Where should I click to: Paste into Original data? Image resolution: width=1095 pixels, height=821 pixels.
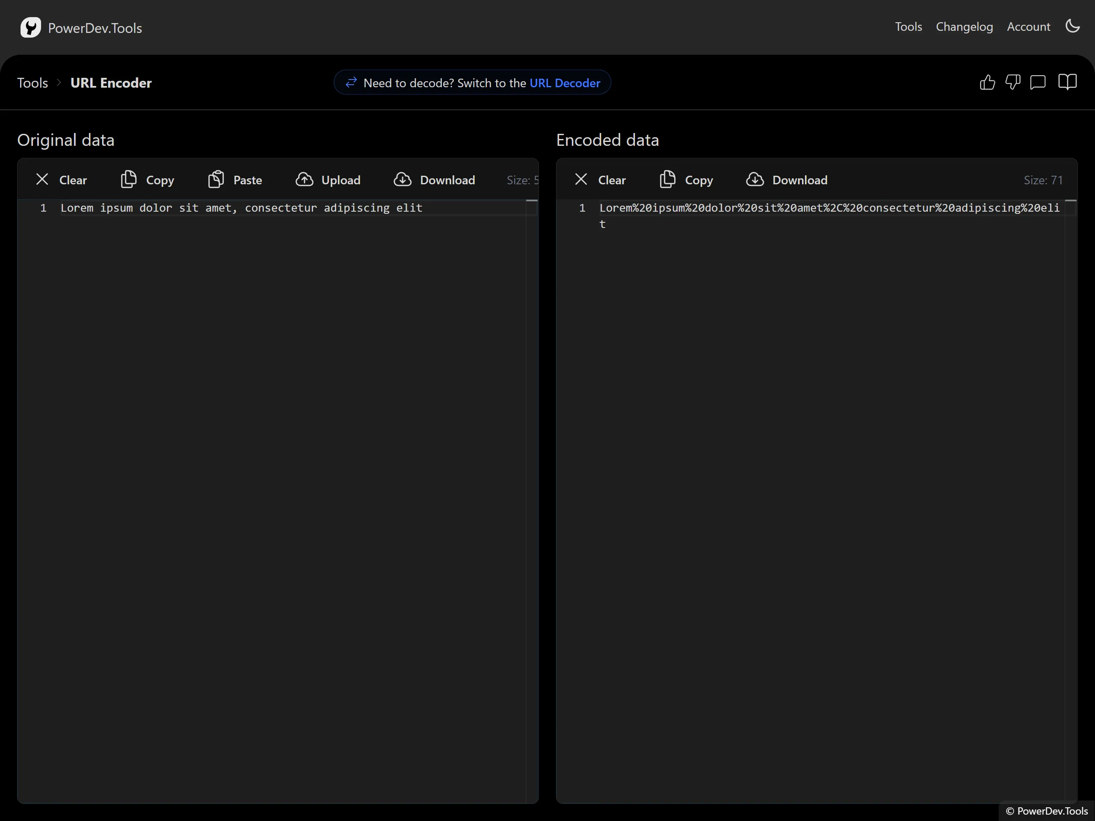(235, 180)
